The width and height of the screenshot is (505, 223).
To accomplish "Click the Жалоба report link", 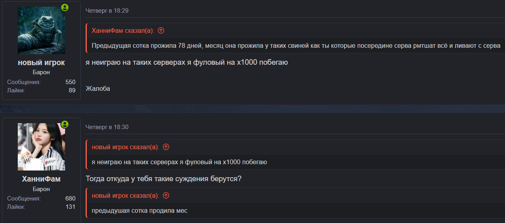I will (98, 89).
